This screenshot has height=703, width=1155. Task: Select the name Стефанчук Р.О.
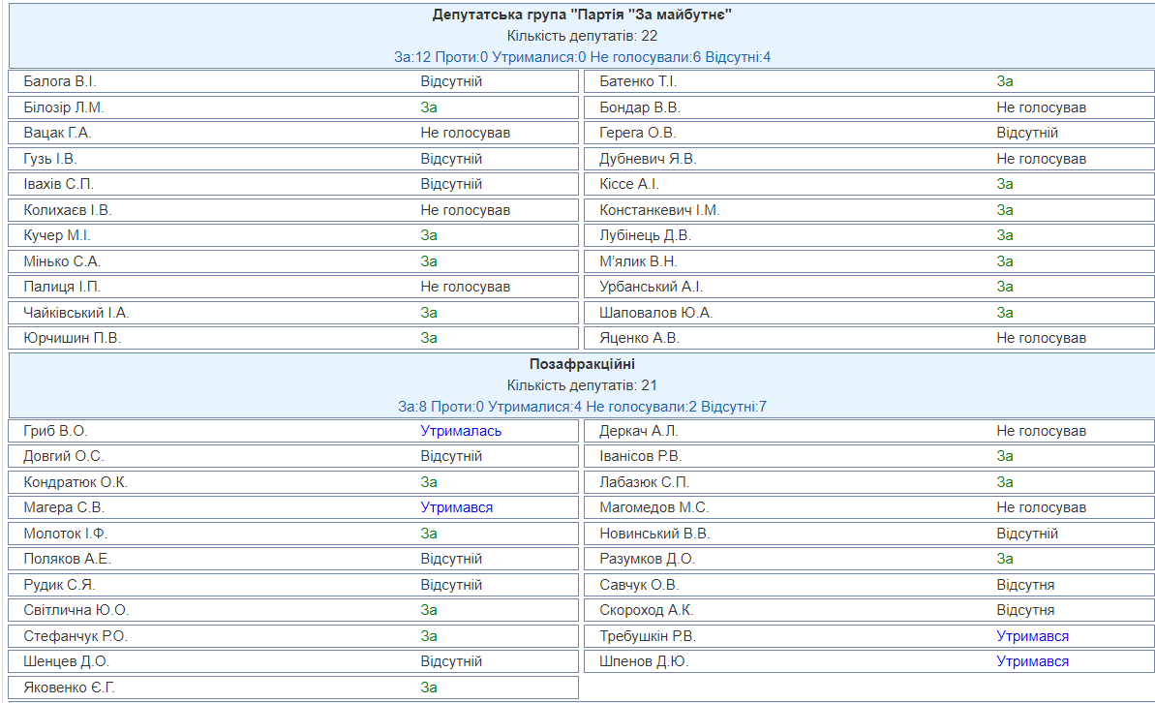(x=76, y=636)
